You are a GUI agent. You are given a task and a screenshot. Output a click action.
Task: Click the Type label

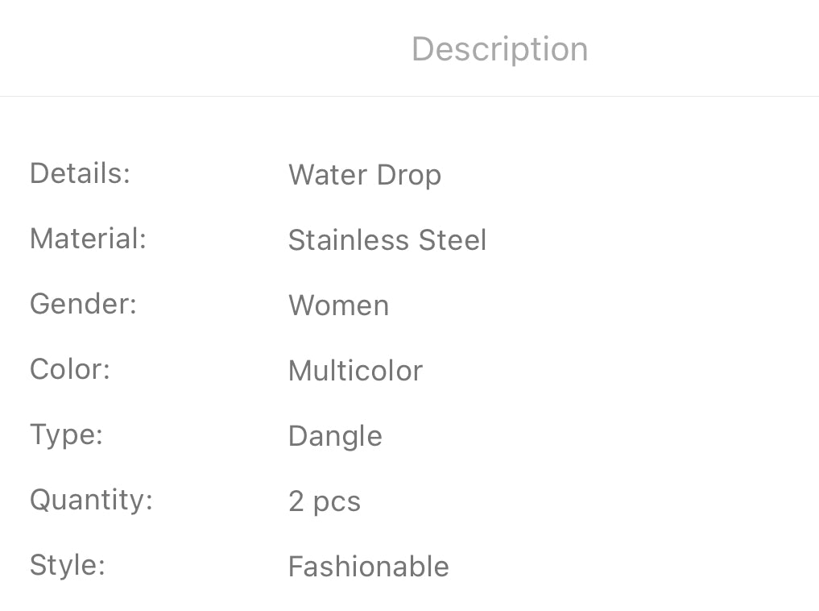pos(66,434)
